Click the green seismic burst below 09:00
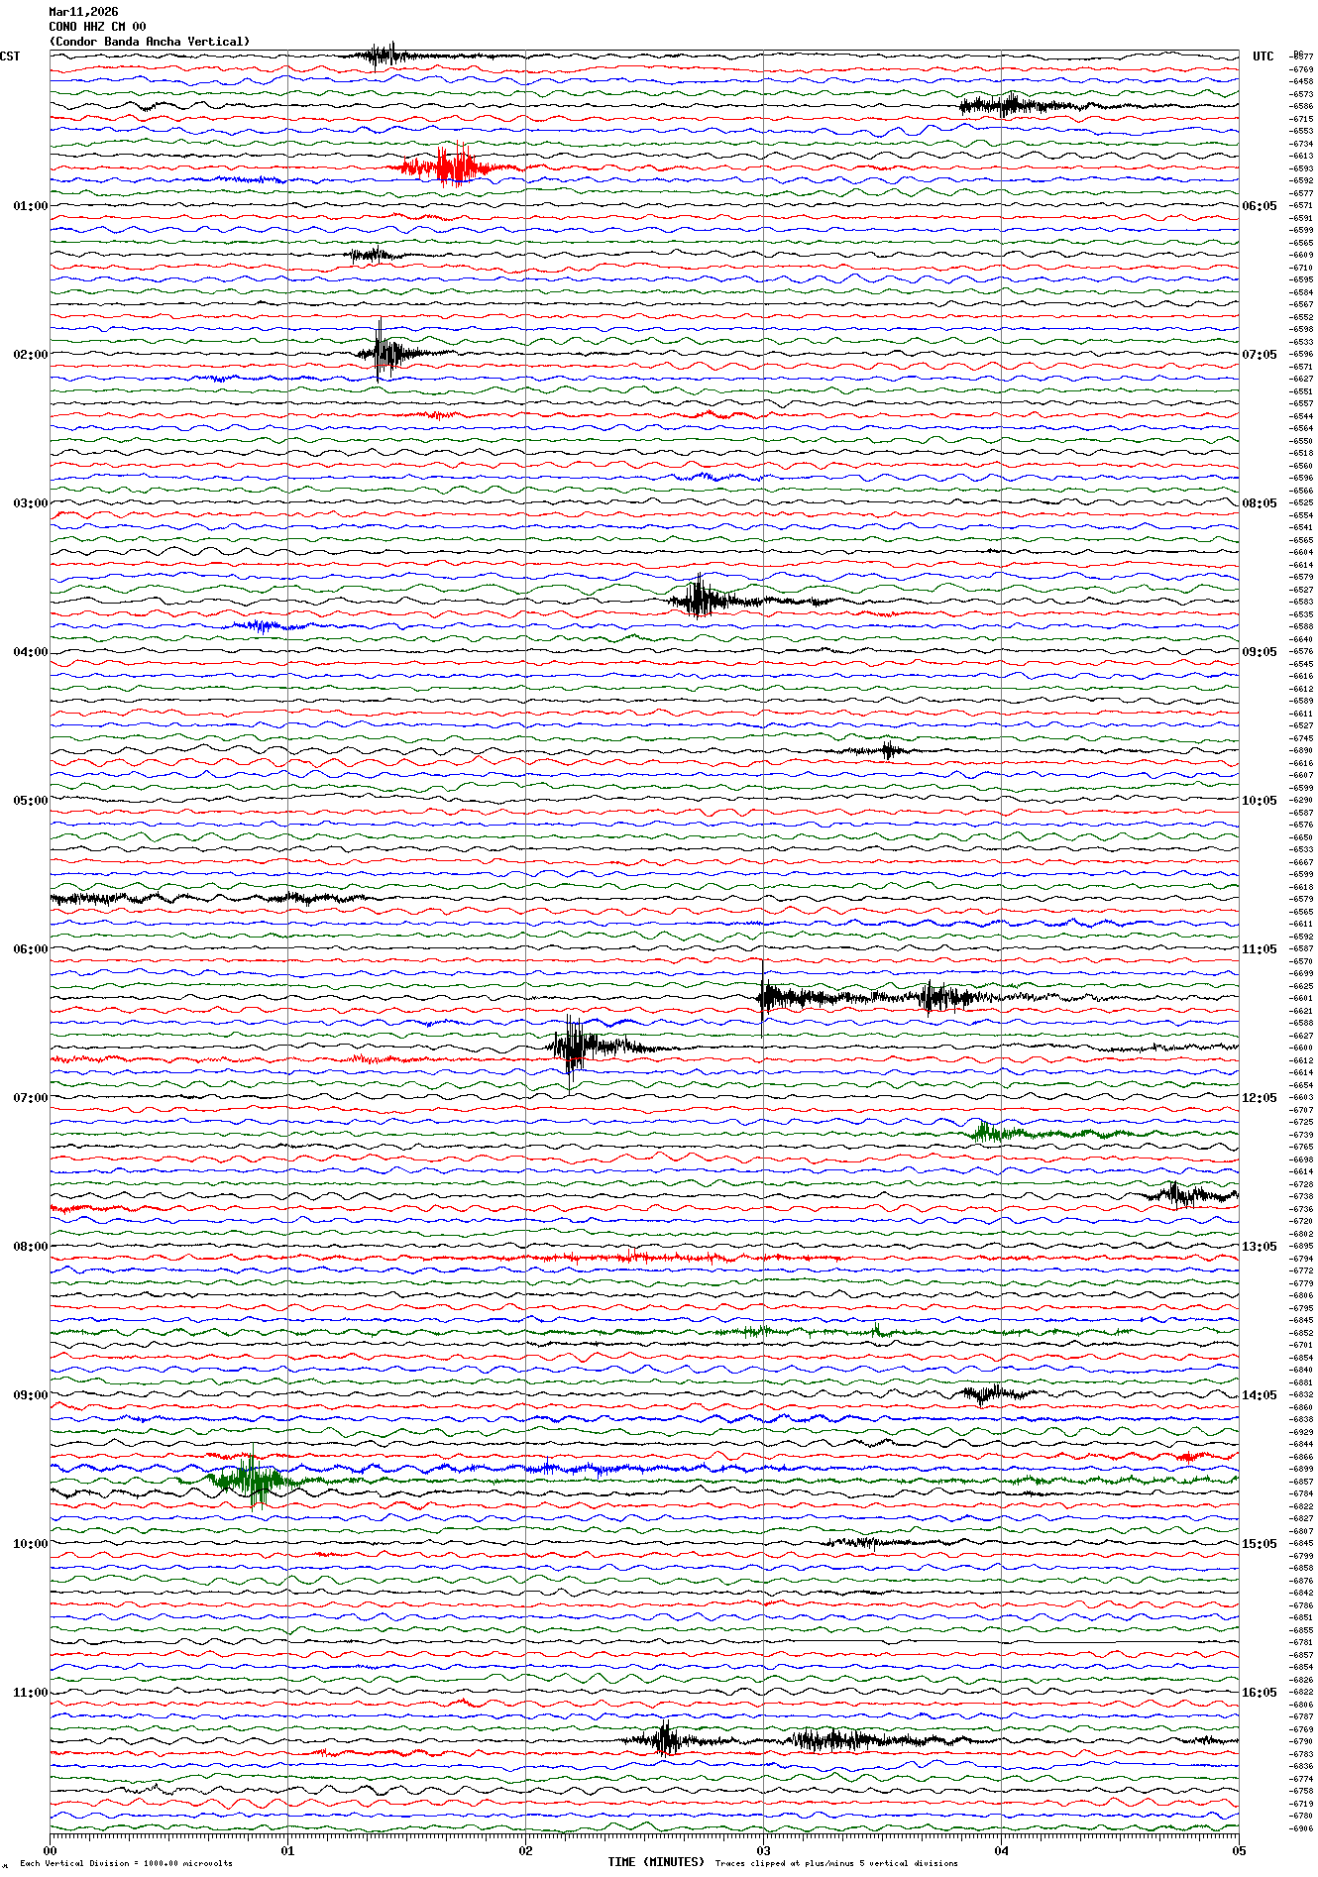1318x1877 pixels. (248, 1481)
